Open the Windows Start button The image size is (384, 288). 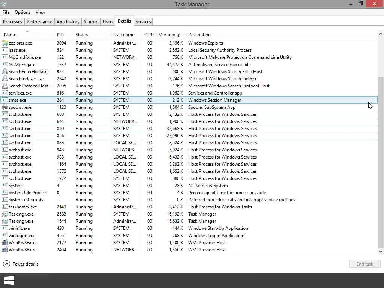coord(9,280)
